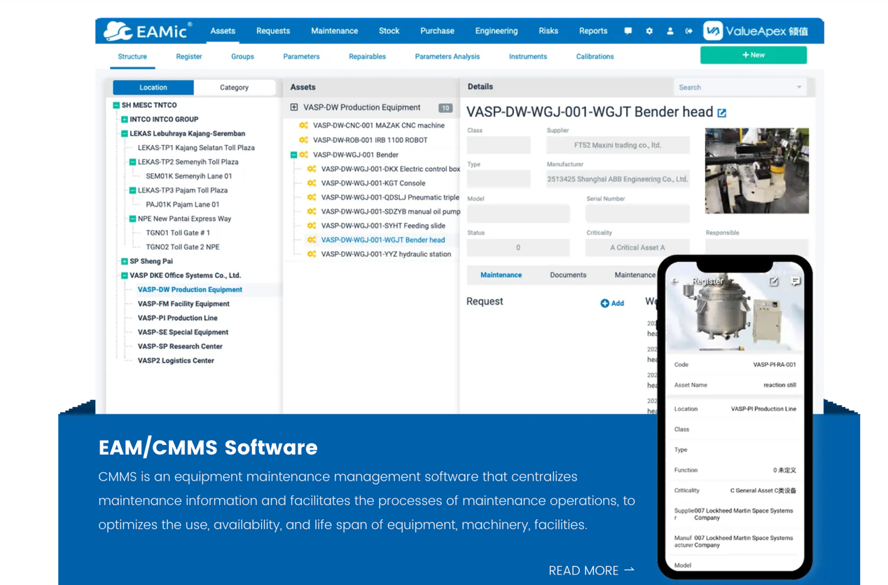Switch to the Location view toggle
888x585 pixels.
click(153, 88)
